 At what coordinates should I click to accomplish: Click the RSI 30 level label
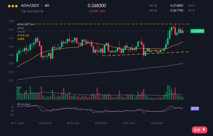pos(12,114)
